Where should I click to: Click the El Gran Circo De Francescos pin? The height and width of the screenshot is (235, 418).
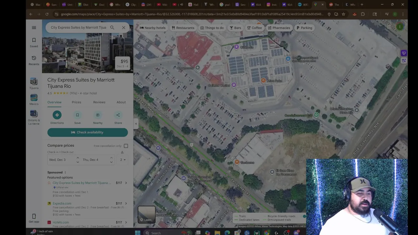coord(272,172)
